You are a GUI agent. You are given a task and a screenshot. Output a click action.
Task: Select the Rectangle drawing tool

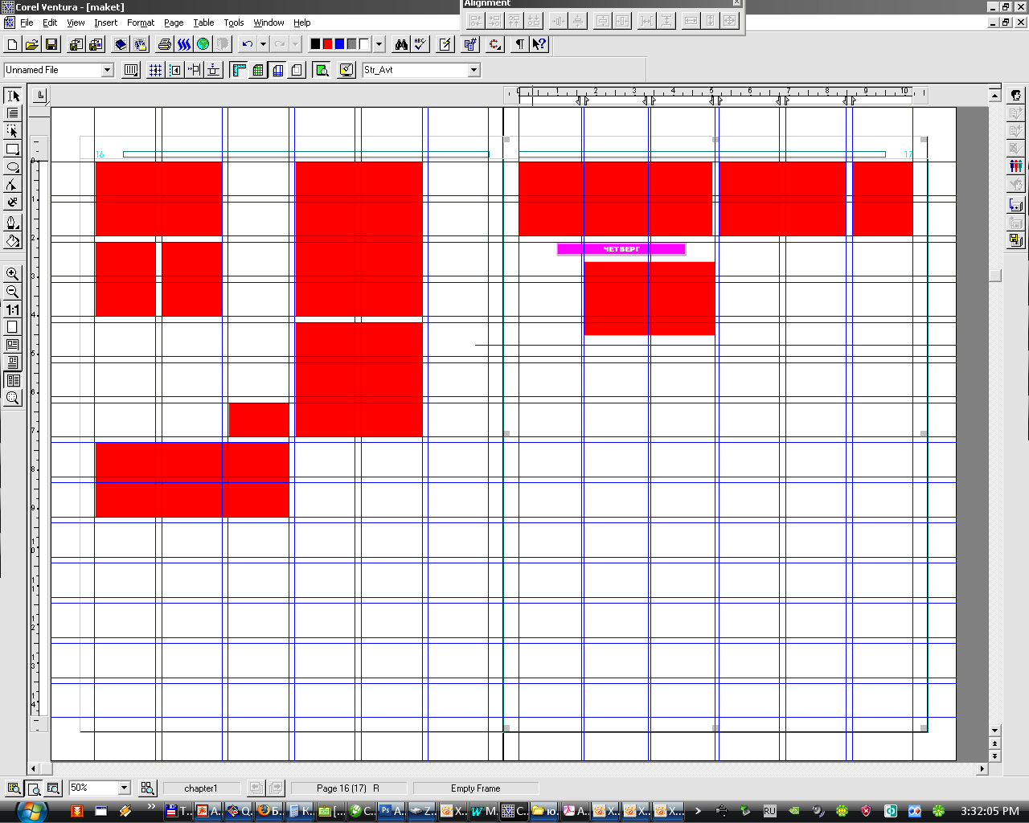pos(13,149)
